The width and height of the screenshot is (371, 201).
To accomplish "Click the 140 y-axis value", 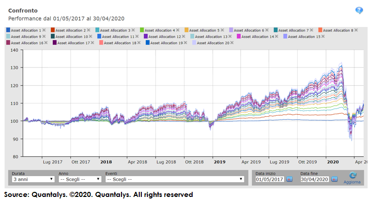I will tap(14, 50).
